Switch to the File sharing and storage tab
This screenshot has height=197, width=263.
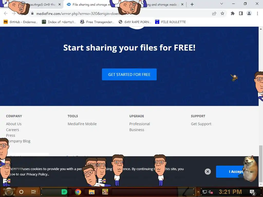pos(89,5)
